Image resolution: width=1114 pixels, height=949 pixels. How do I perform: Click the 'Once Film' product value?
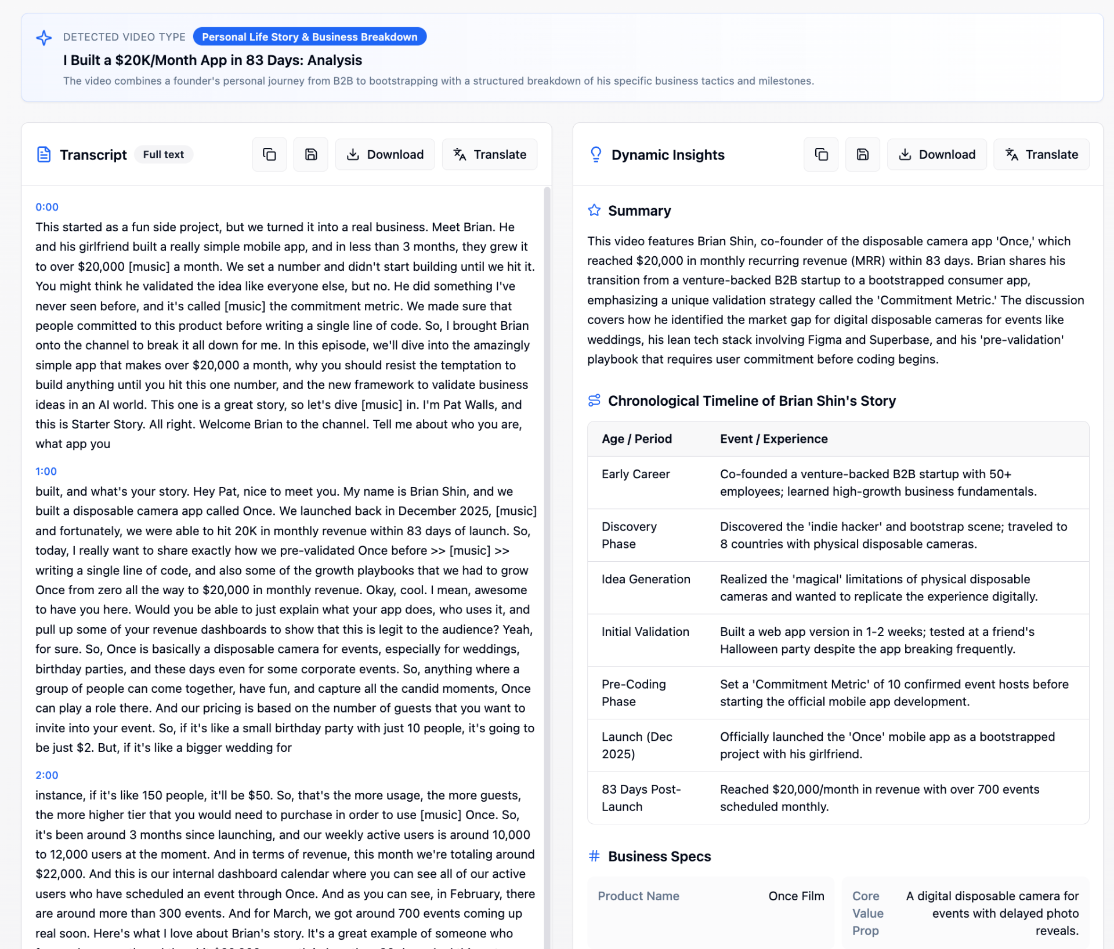(796, 896)
